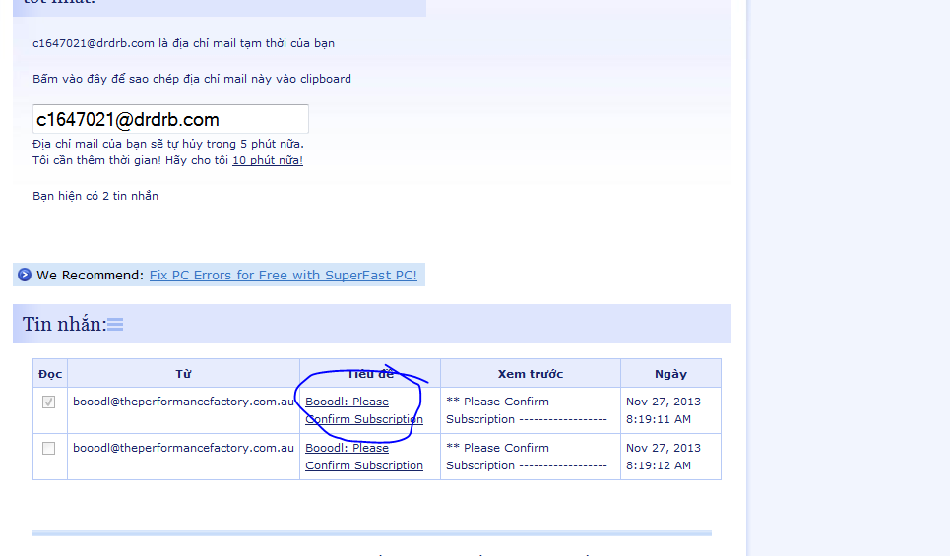The width and height of the screenshot is (950, 556).
Task: Click the "10 phút nữa!" extend time link
Action: click(267, 160)
